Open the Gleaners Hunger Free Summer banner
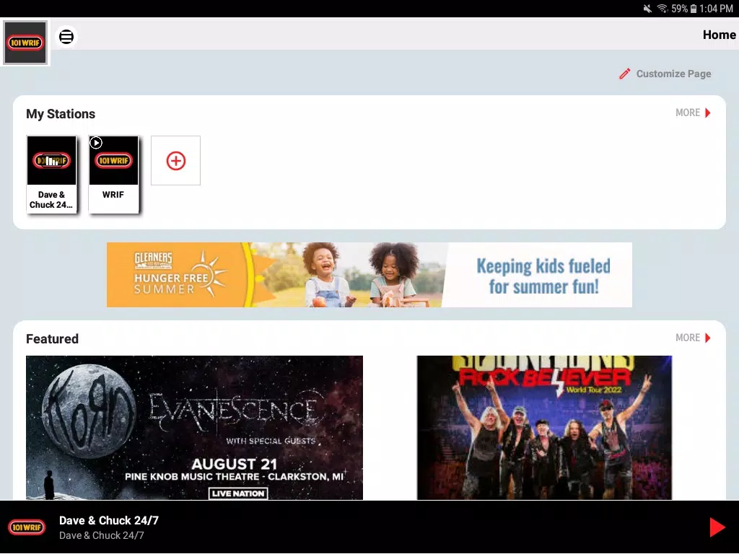Image resolution: width=739 pixels, height=554 pixels. coord(369,275)
